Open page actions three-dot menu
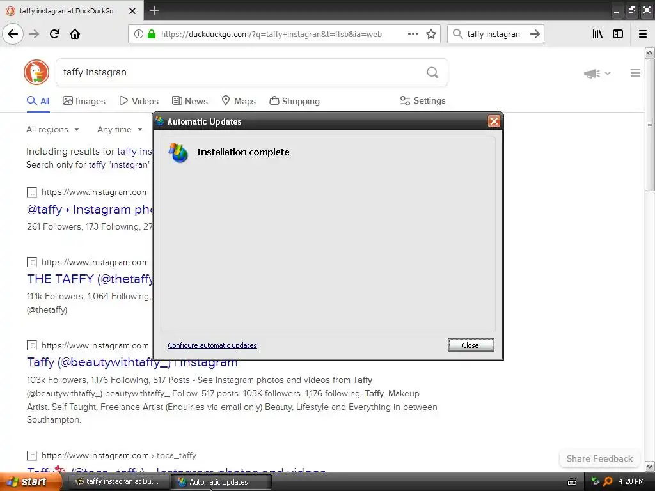The width and height of the screenshot is (655, 491). tap(413, 35)
